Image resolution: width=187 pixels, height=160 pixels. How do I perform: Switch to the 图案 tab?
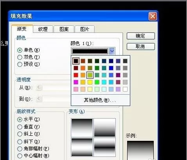click(64, 29)
